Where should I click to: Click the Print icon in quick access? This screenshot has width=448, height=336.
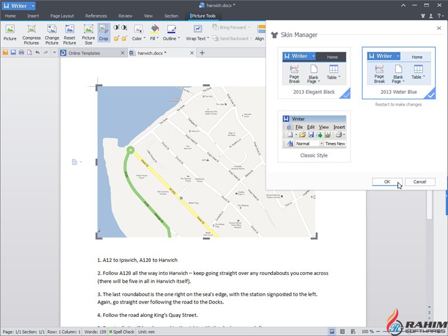point(21,53)
